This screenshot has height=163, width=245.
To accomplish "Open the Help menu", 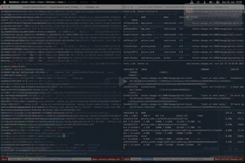I will (x=60, y=2).
